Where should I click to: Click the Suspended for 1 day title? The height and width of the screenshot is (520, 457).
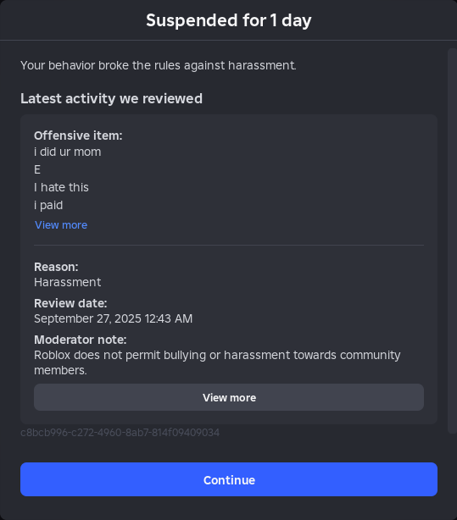(x=229, y=20)
